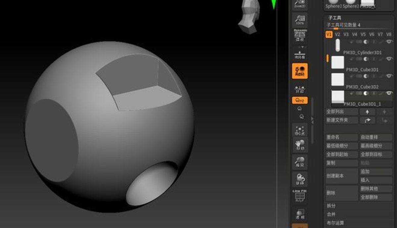397x228 pixels.
Task: Click the Zoom2D icon at top
Action: coord(300,5)
